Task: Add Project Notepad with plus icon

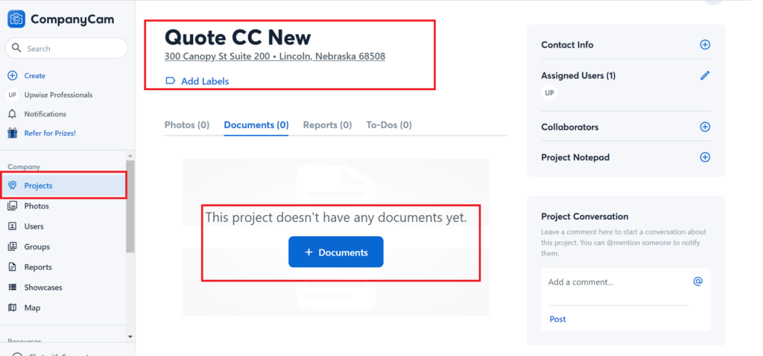Action: [705, 157]
